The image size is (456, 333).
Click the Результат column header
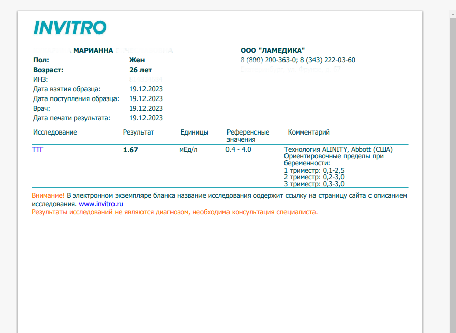pos(138,132)
